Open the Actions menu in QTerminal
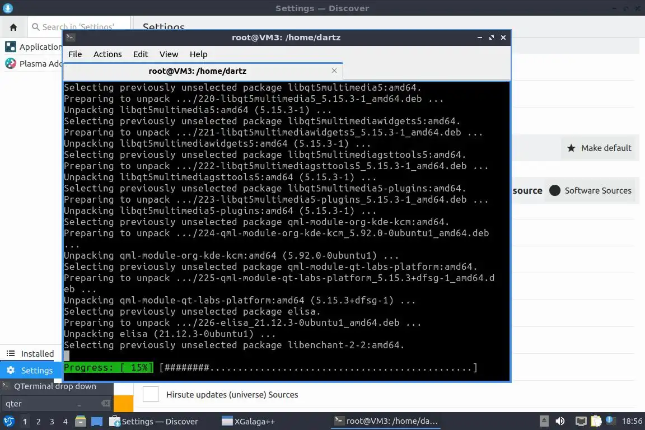 point(107,54)
